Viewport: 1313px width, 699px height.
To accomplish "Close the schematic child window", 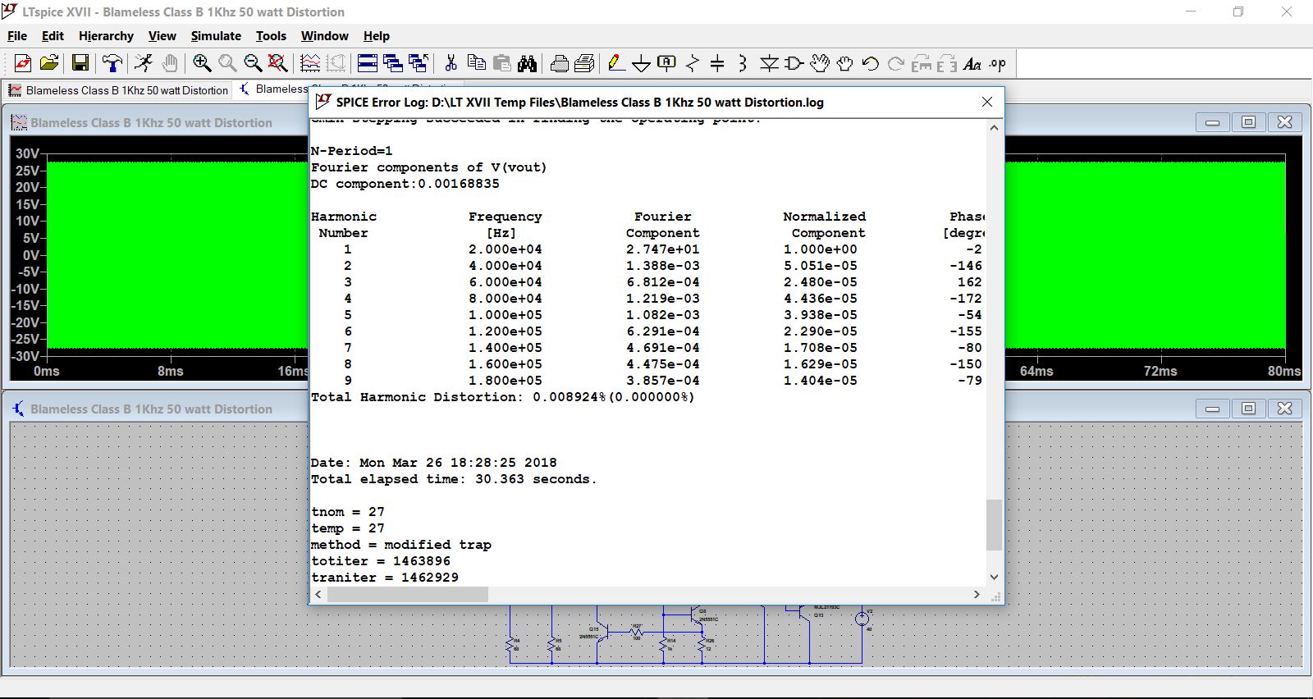I will [1284, 409].
